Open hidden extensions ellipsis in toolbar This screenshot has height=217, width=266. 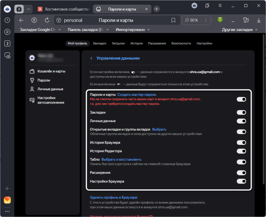click(233, 21)
